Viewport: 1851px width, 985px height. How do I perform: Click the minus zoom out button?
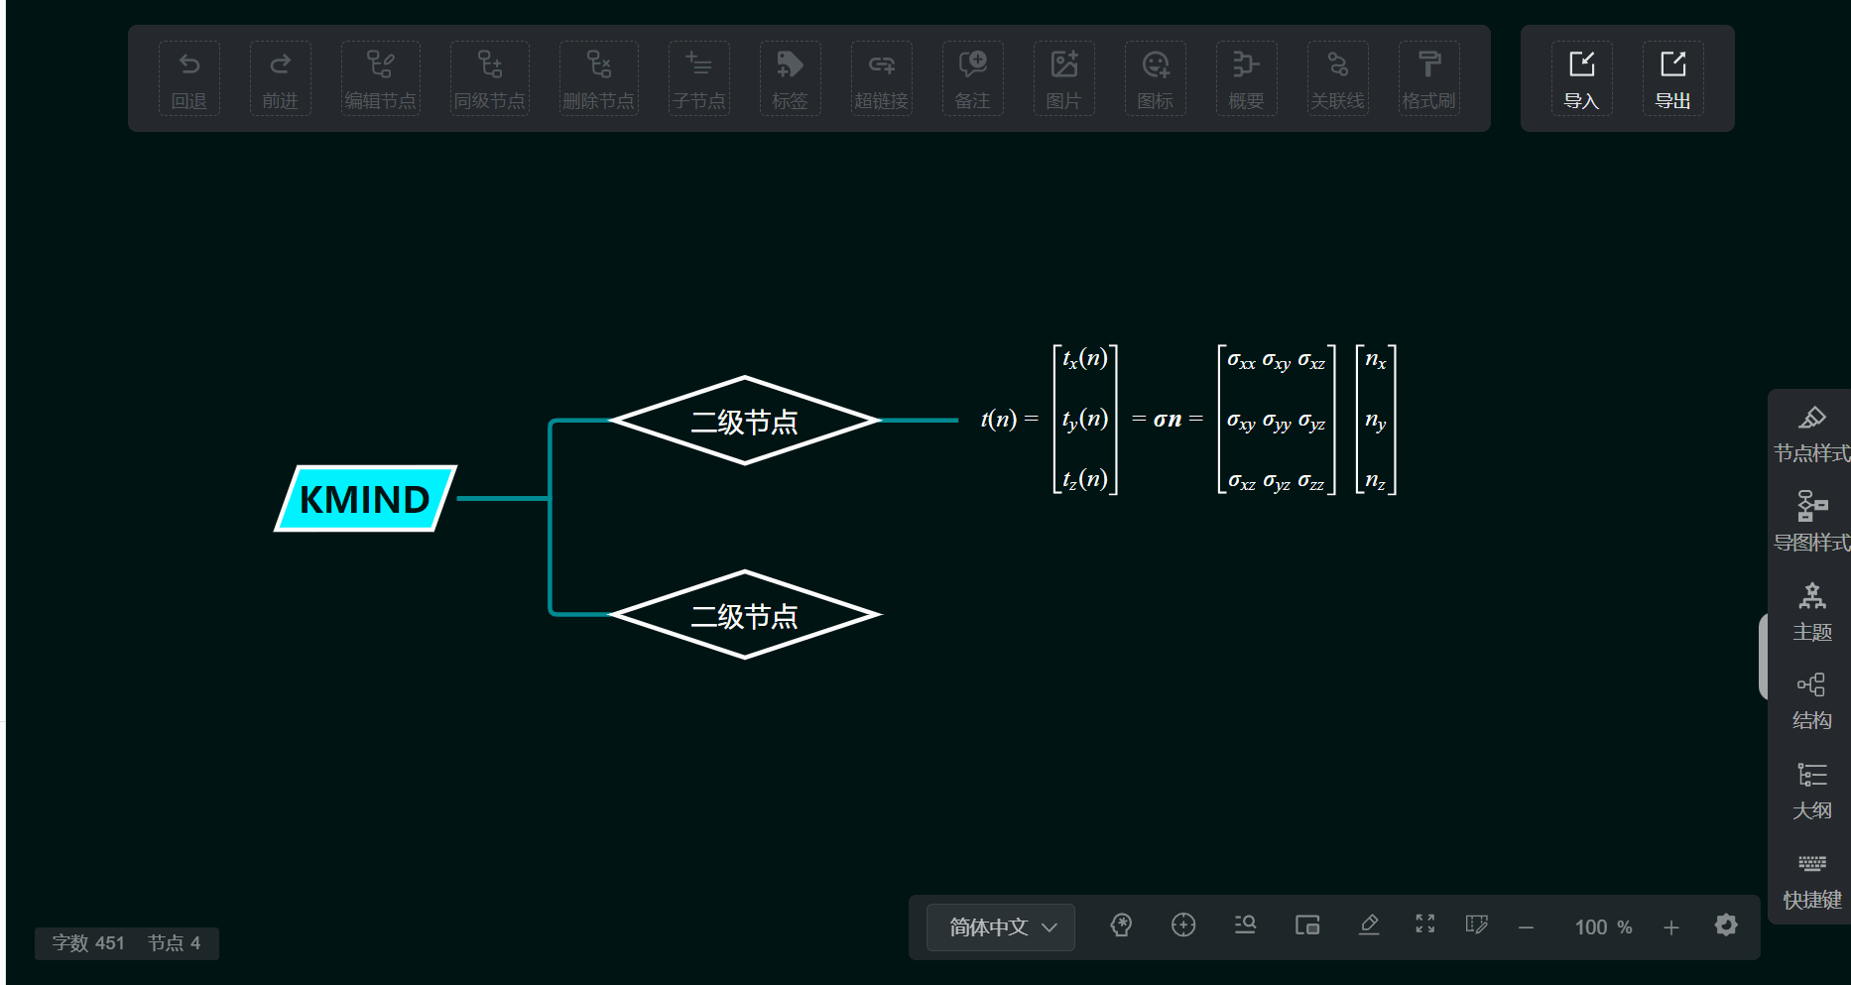(x=1526, y=927)
